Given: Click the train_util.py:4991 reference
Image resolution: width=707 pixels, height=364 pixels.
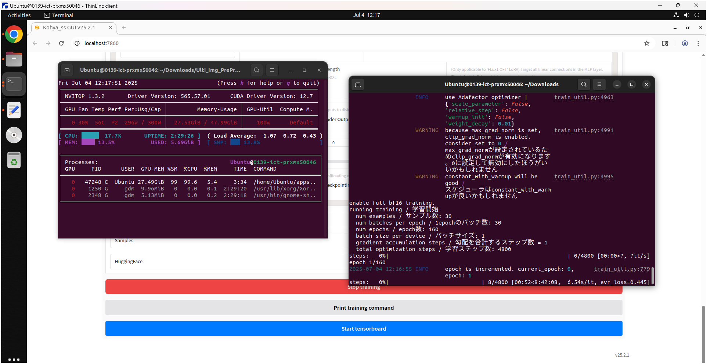Looking at the screenshot, I should tap(584, 130).
